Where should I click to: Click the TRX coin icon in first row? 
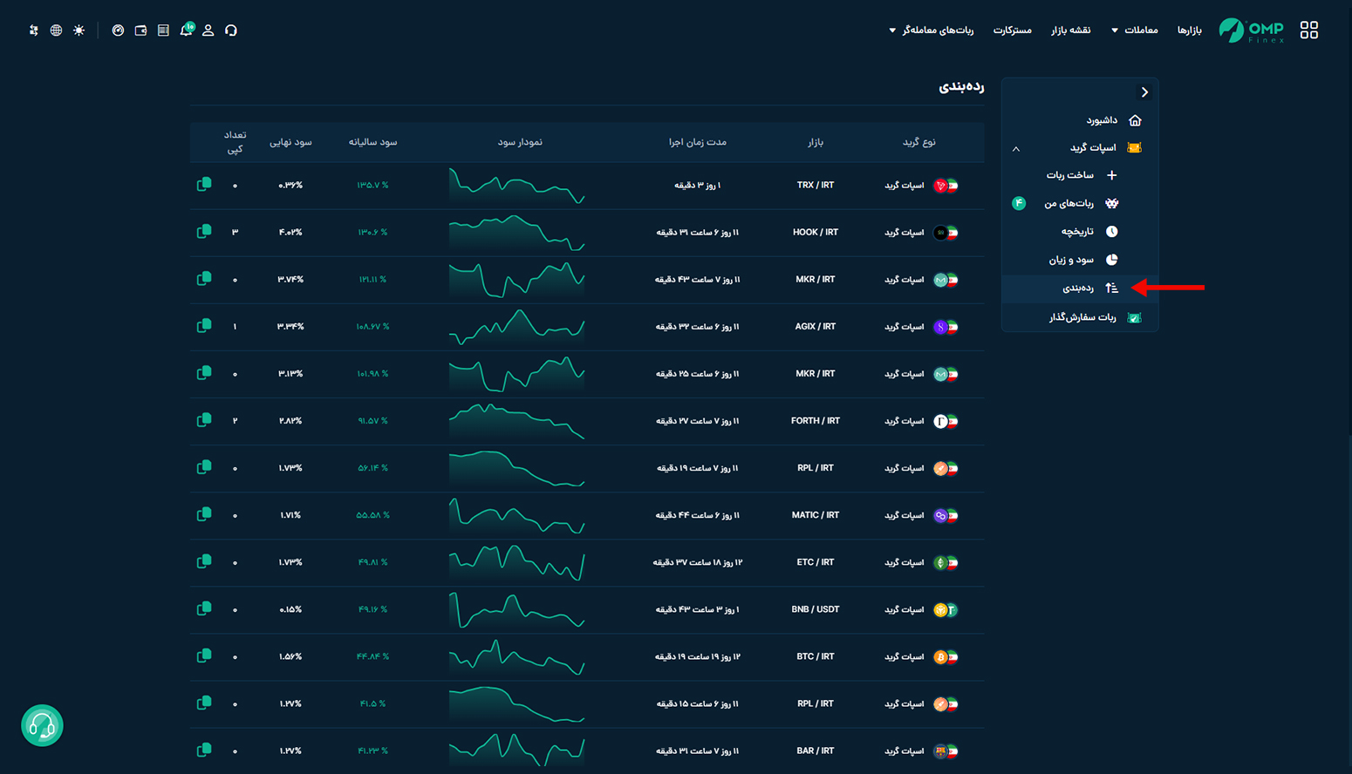[940, 186]
